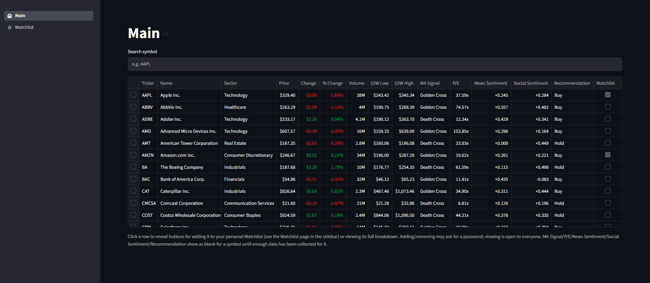Click the 1.78% change value for BA
Viewport: 650px width, 283px height.
333,167
